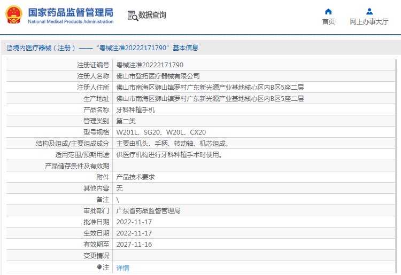Click the 产品技术要求 attachment cell
This screenshot has width=401, height=275.
tap(135, 177)
